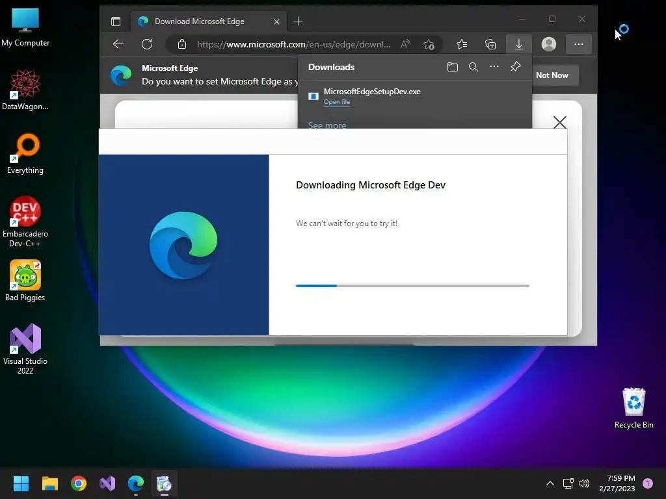Viewport: 666px width, 499px height.
Task: Open volume control tray icon
Action: 585,483
